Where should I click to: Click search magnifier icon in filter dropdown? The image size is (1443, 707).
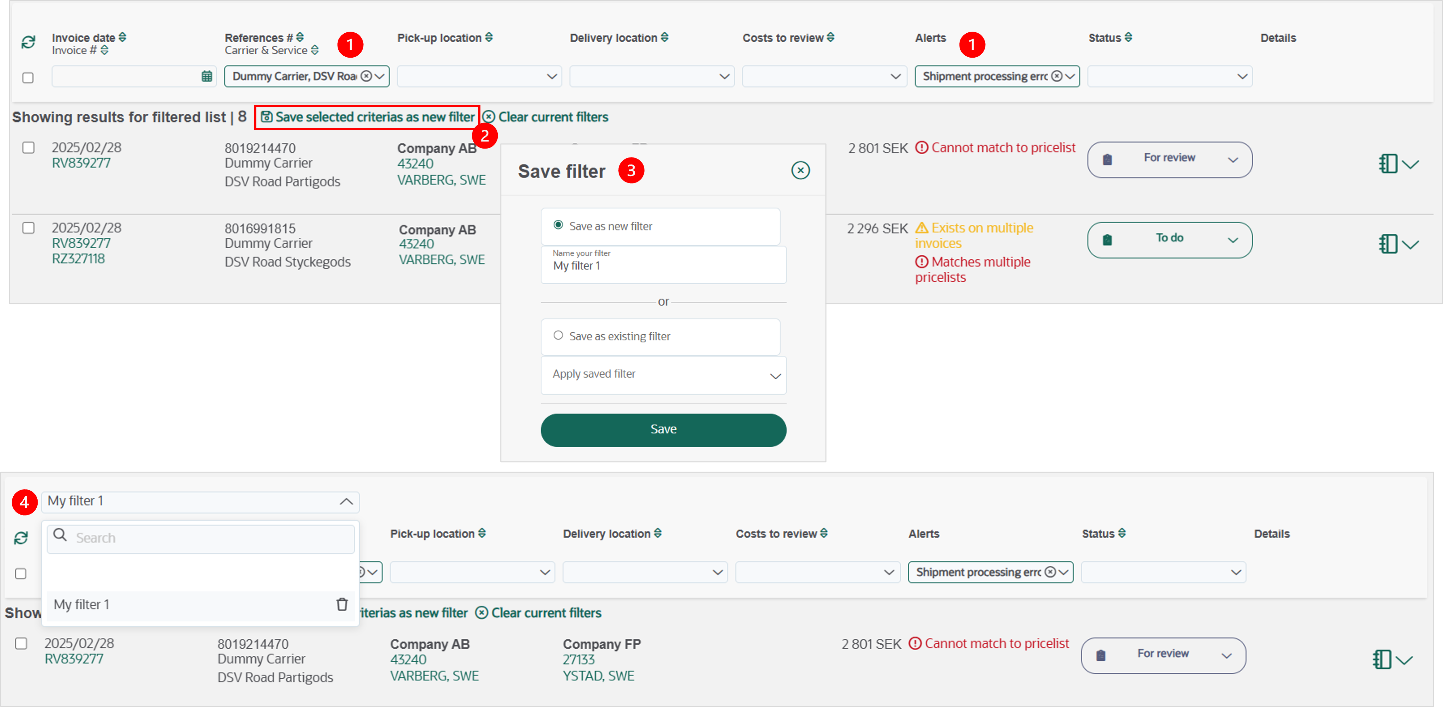tap(60, 535)
